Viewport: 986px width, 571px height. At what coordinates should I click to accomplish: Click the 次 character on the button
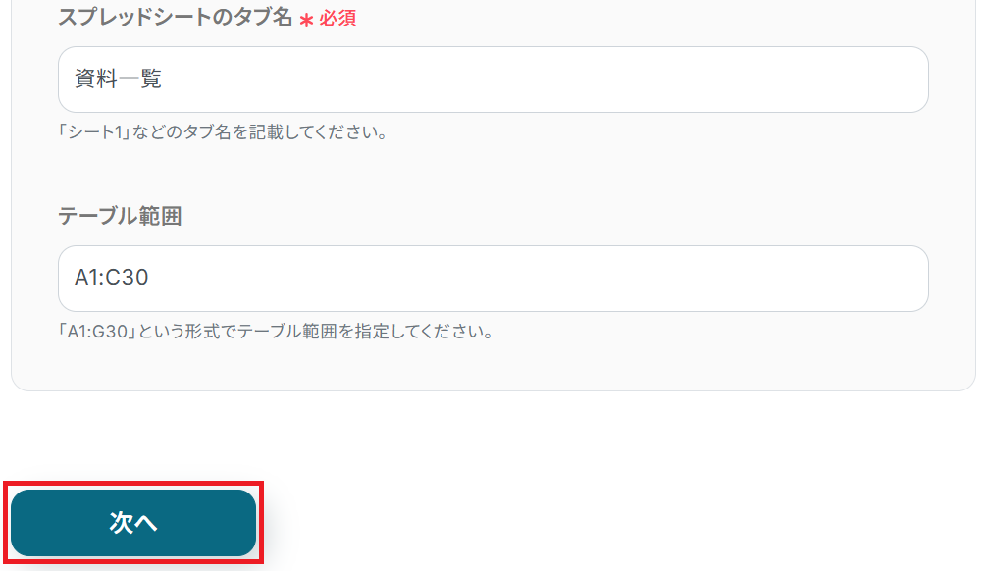pyautogui.click(x=121, y=523)
